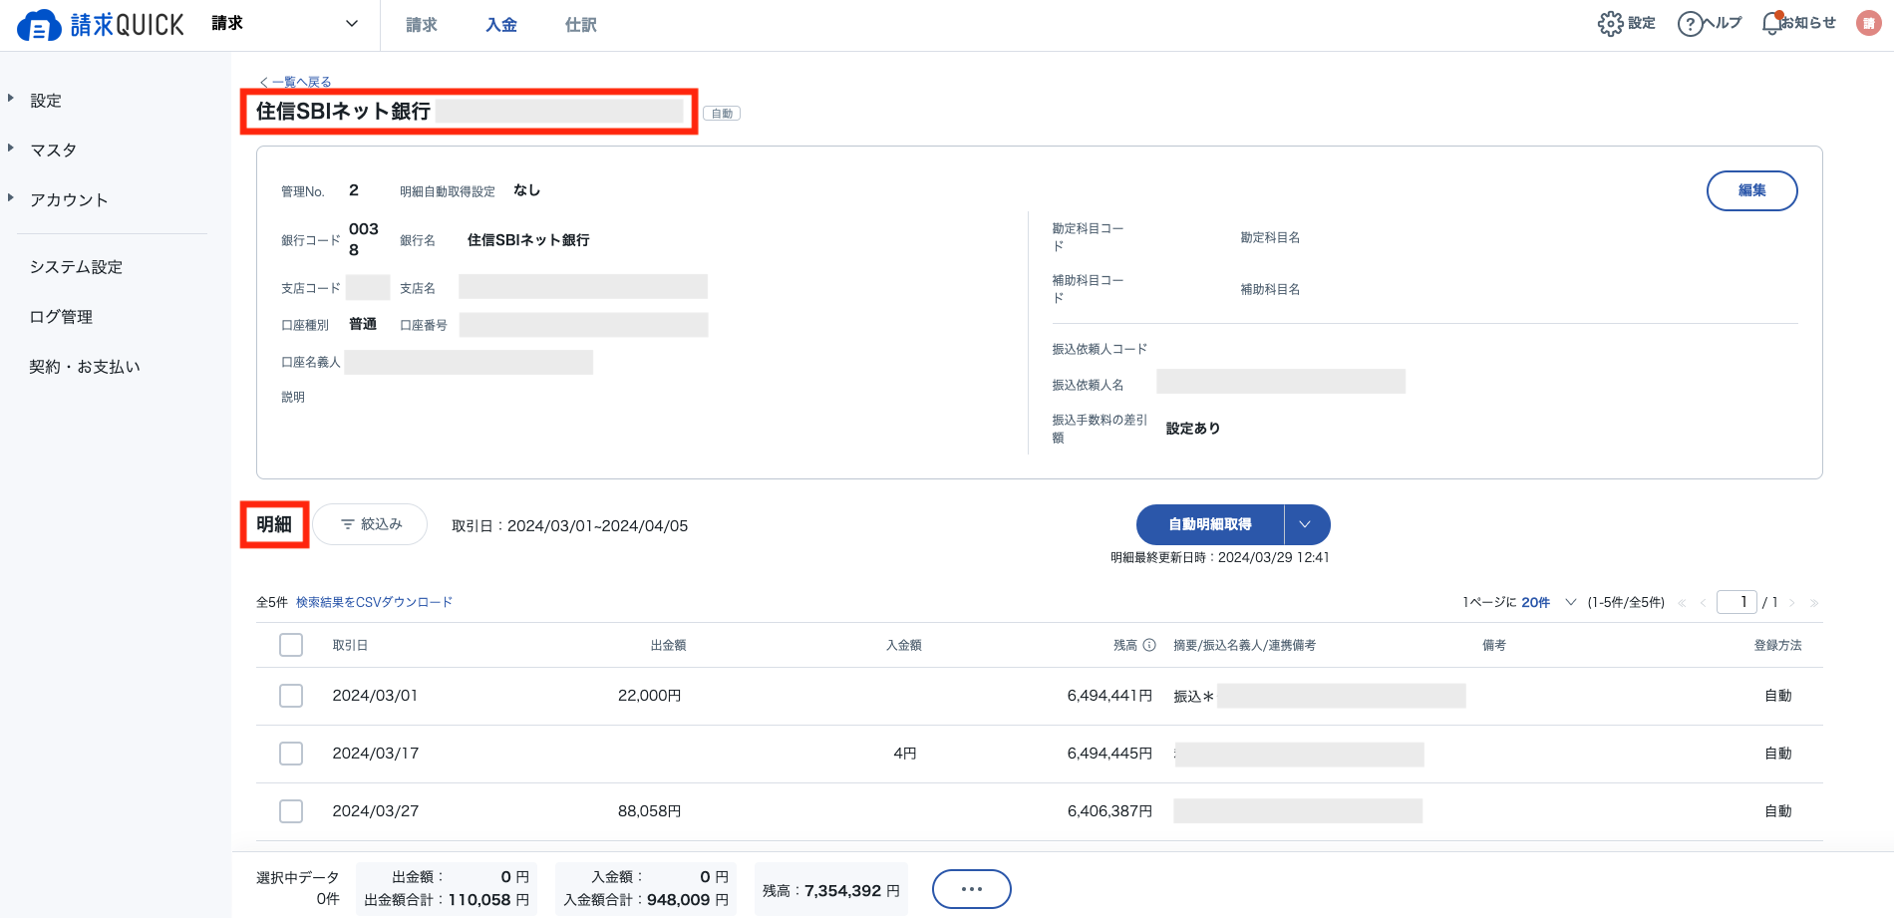Click the 住信SBIネット銀行 page title
1894x918 pixels.
[x=343, y=111]
